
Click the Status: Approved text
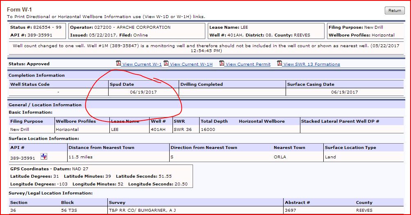[29, 64]
